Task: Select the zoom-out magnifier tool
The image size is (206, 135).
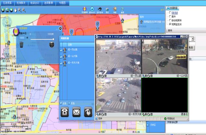Action: [x=24, y=10]
